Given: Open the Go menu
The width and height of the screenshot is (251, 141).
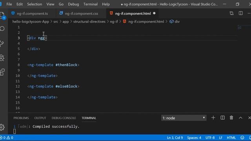Looking at the screenshot, I should (61, 4).
